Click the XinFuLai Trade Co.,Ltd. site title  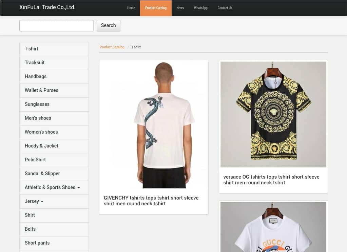click(47, 7)
